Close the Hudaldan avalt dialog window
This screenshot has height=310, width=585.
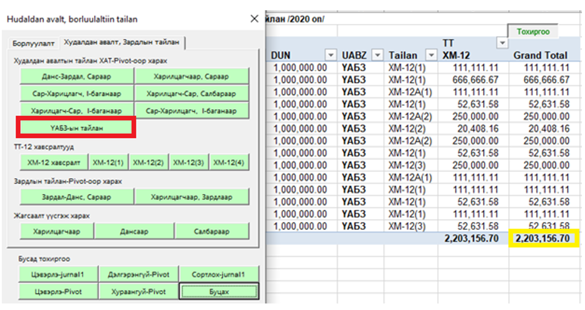[254, 19]
